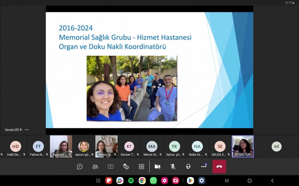Turn on the camera
Screen dimensions: 299x186
pos(157,167)
